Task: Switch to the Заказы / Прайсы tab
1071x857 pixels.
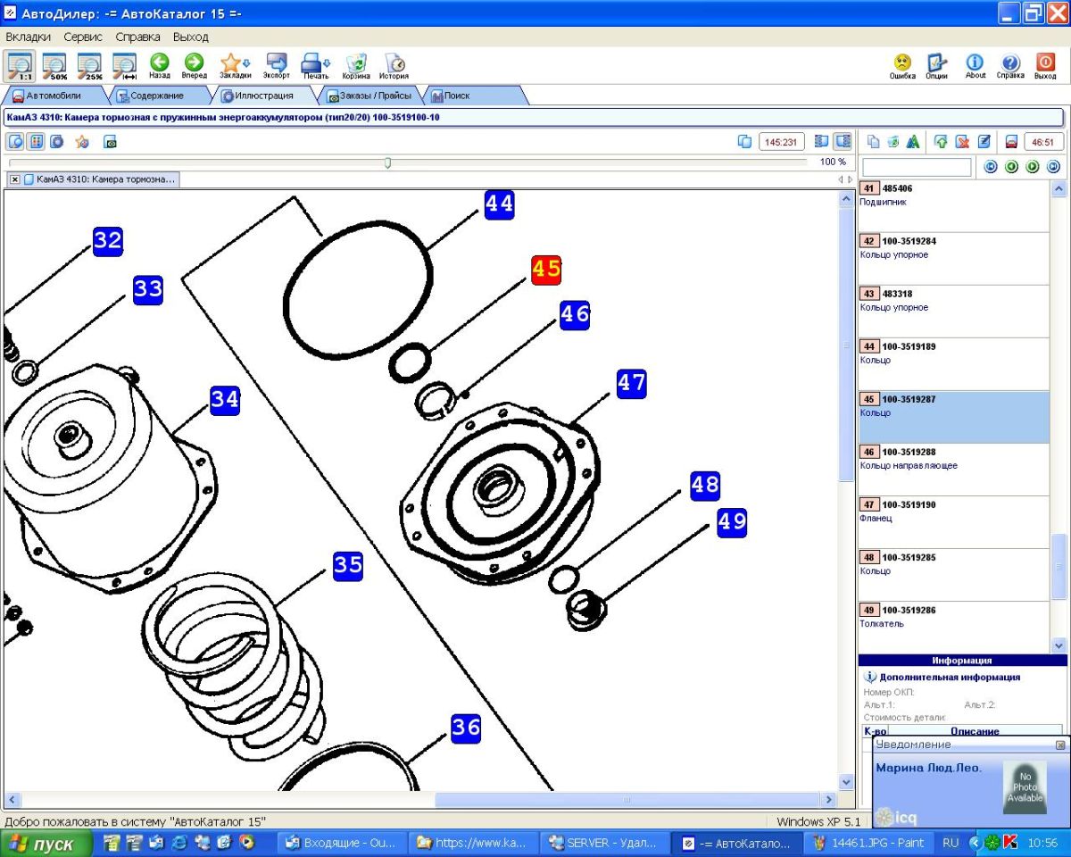Action: point(370,96)
